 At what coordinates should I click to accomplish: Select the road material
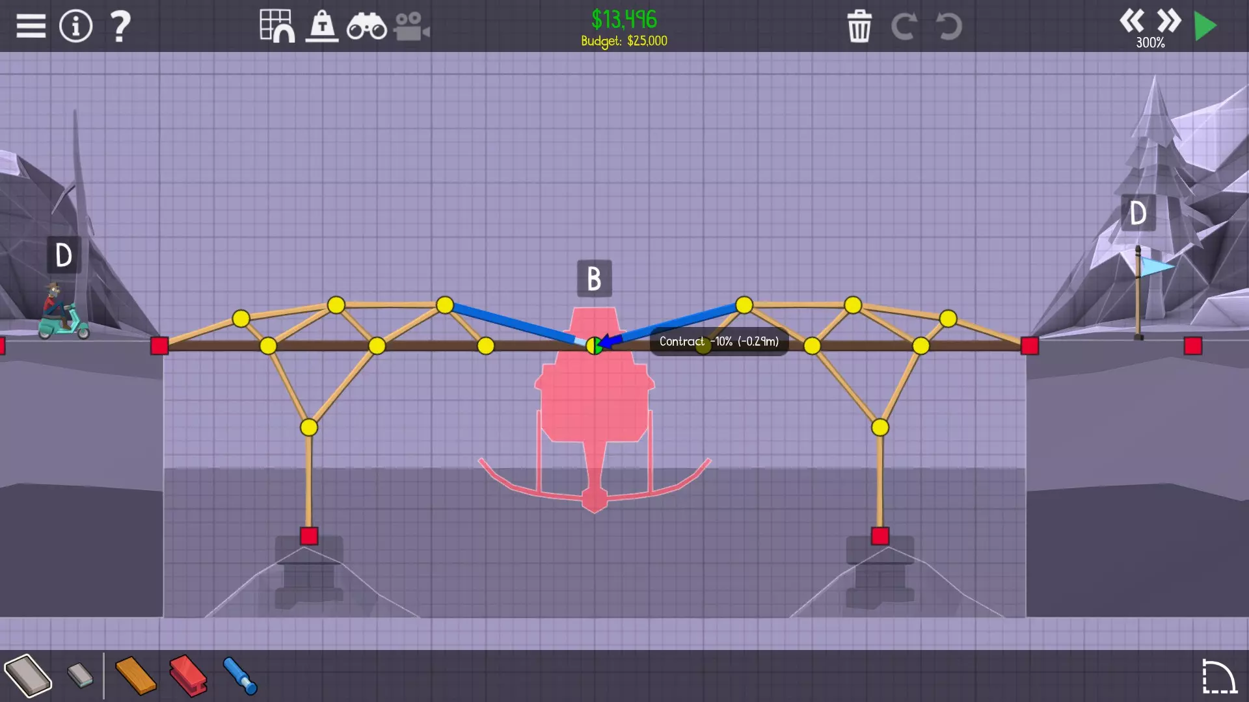tap(28, 676)
